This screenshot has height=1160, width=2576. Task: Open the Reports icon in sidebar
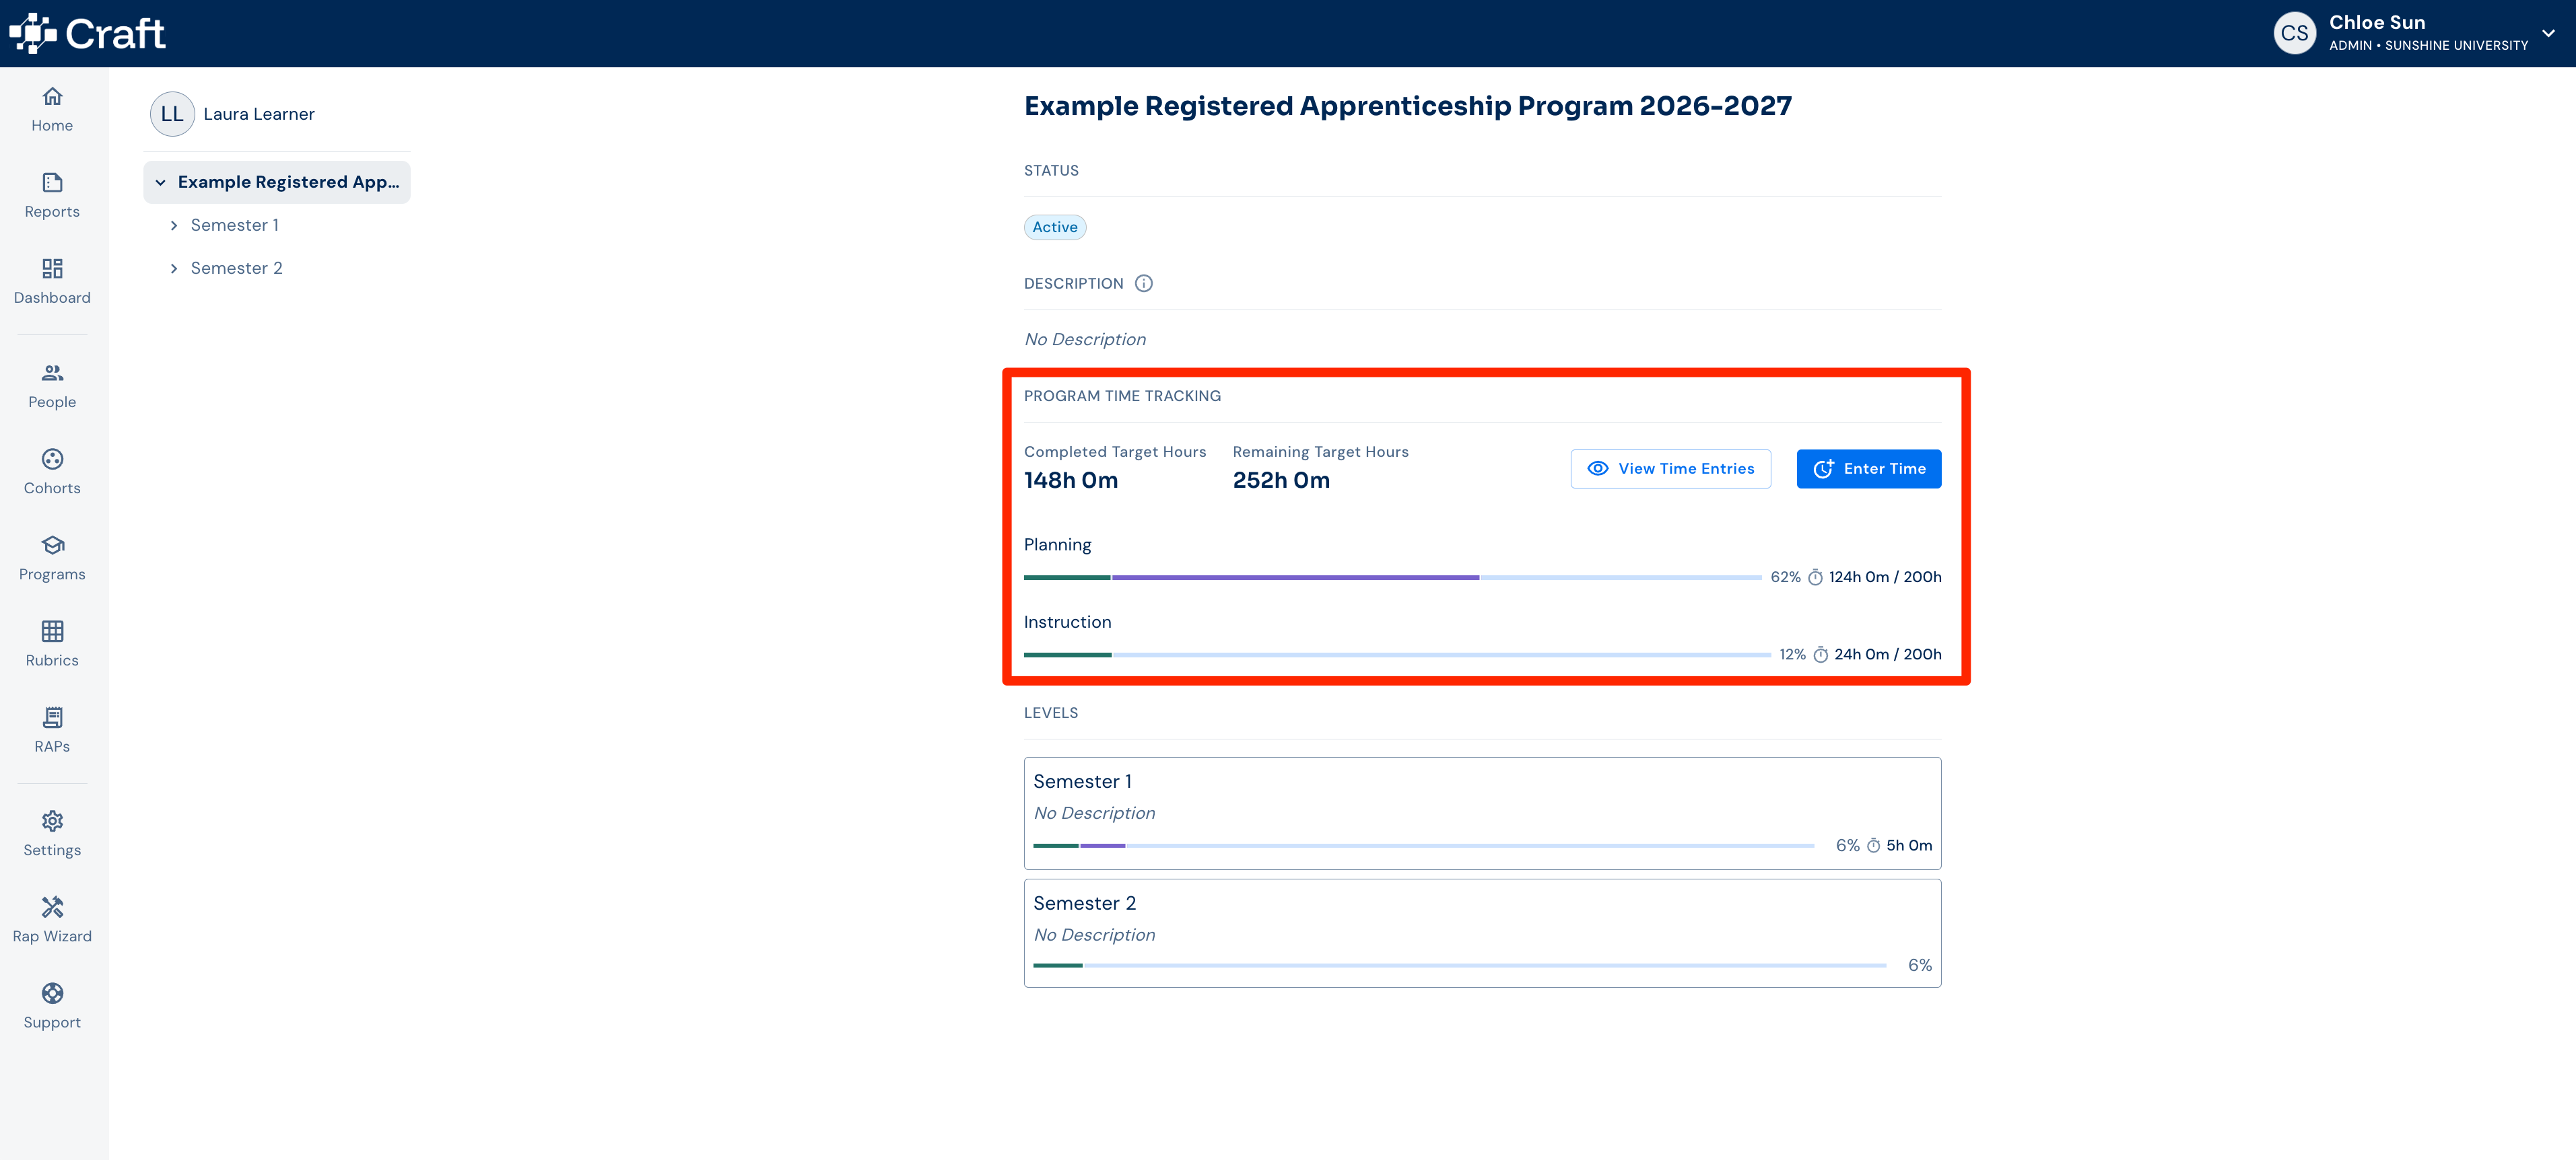(x=52, y=183)
